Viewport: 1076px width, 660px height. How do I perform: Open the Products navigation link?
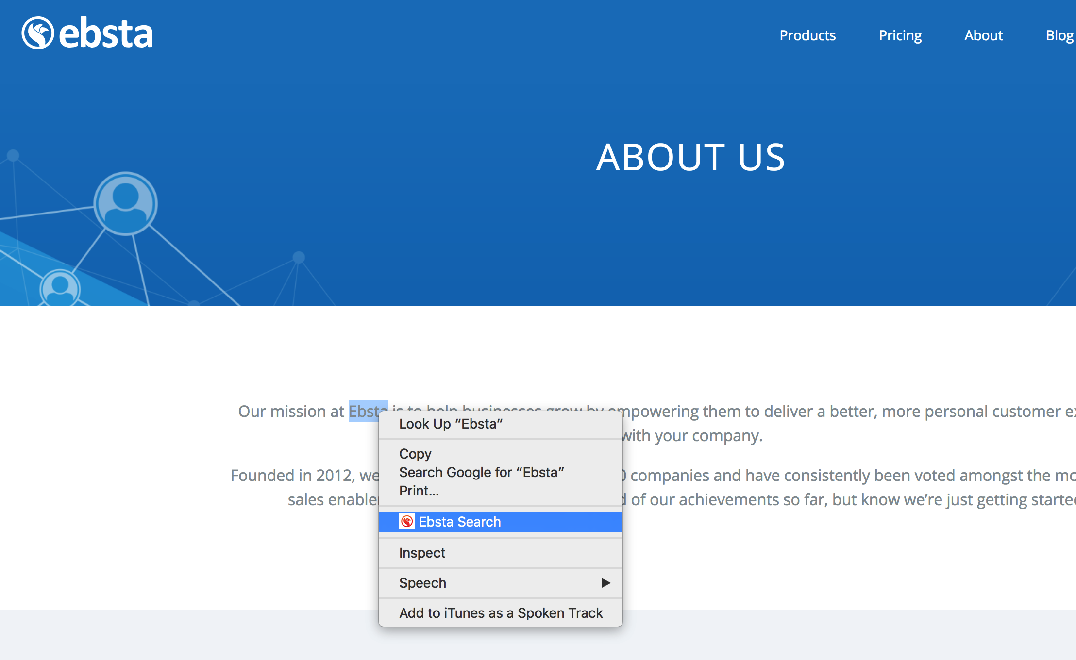[807, 35]
